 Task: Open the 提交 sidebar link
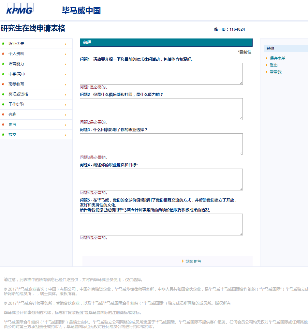pos(12,135)
